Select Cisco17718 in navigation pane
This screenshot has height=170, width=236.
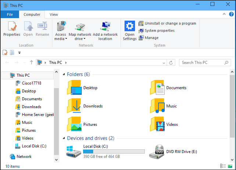click(x=28, y=83)
